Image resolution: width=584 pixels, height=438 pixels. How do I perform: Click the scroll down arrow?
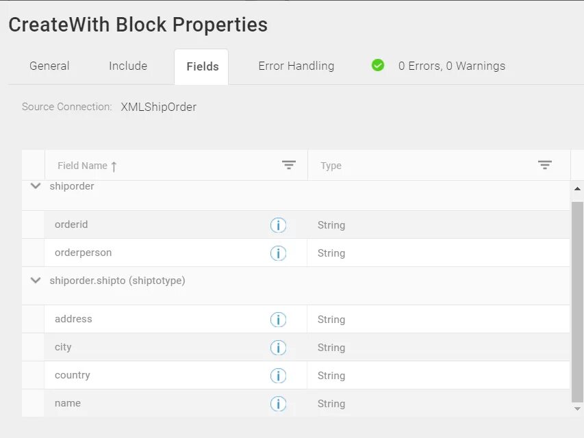tap(577, 409)
